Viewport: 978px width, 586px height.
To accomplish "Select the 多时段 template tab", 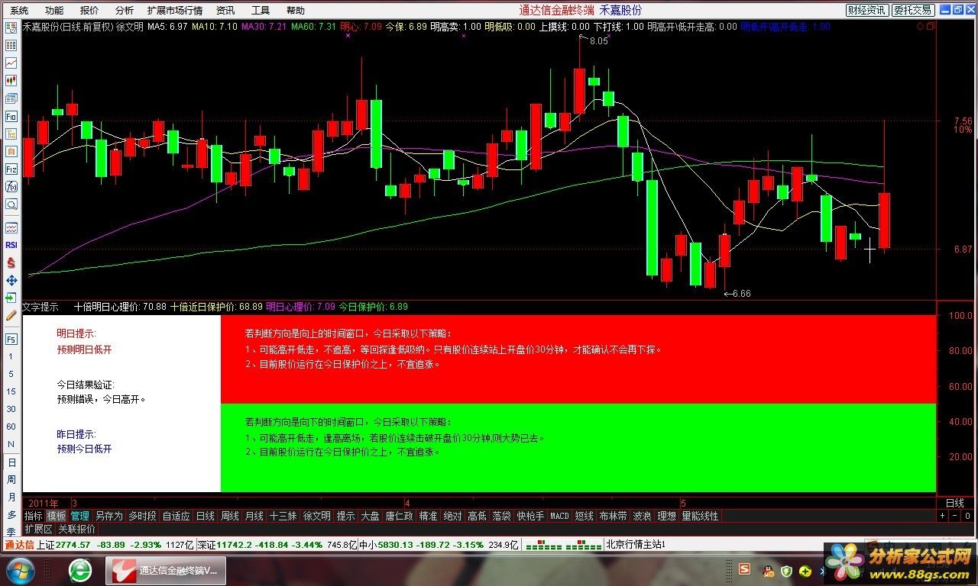I will point(142,517).
